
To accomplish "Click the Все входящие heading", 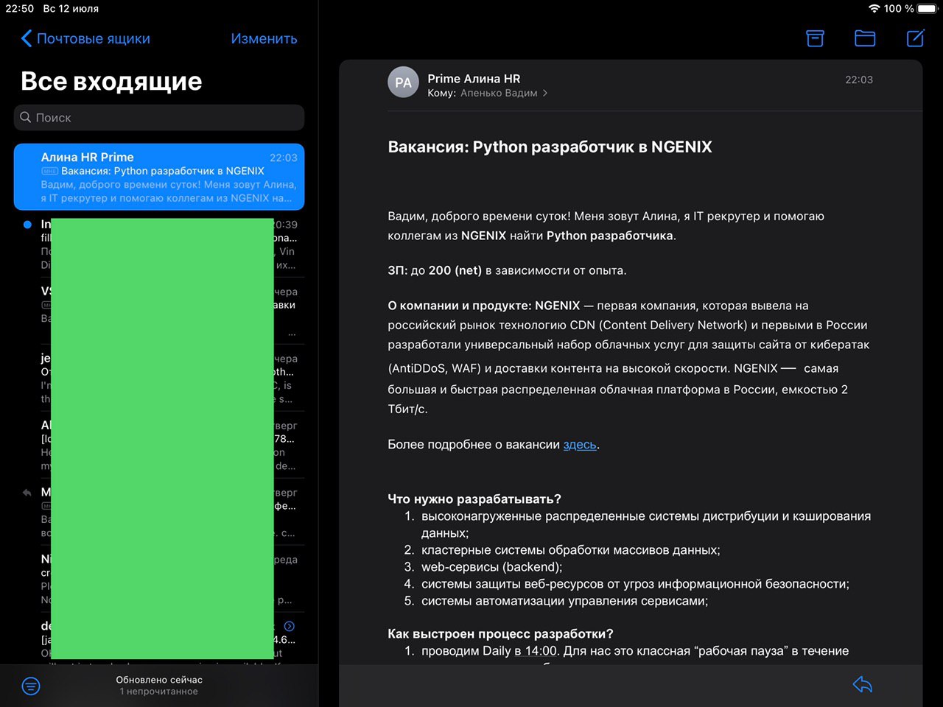I will coord(111,81).
